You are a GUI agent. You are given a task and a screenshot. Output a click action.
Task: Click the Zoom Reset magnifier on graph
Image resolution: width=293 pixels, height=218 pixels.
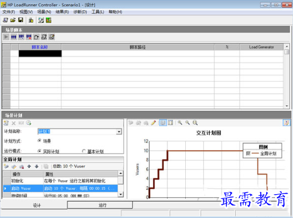[195, 123]
